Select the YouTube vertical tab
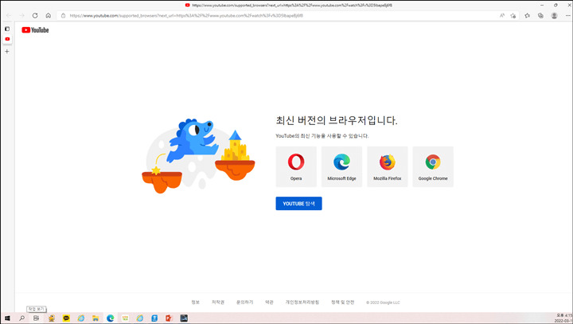This screenshot has height=324, width=573. pos(7,39)
